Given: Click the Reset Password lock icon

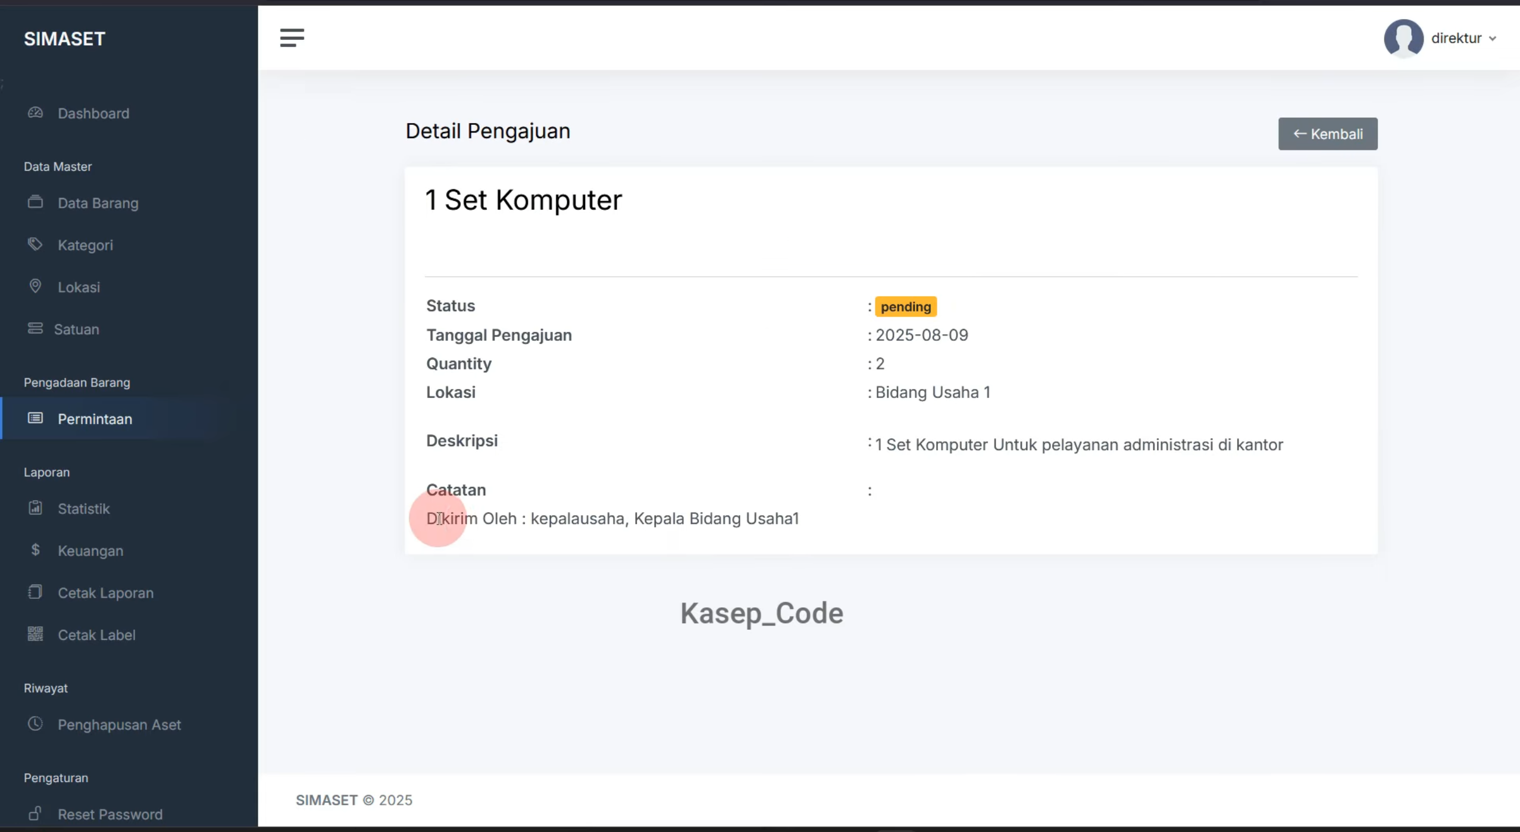Looking at the screenshot, I should pos(35,813).
